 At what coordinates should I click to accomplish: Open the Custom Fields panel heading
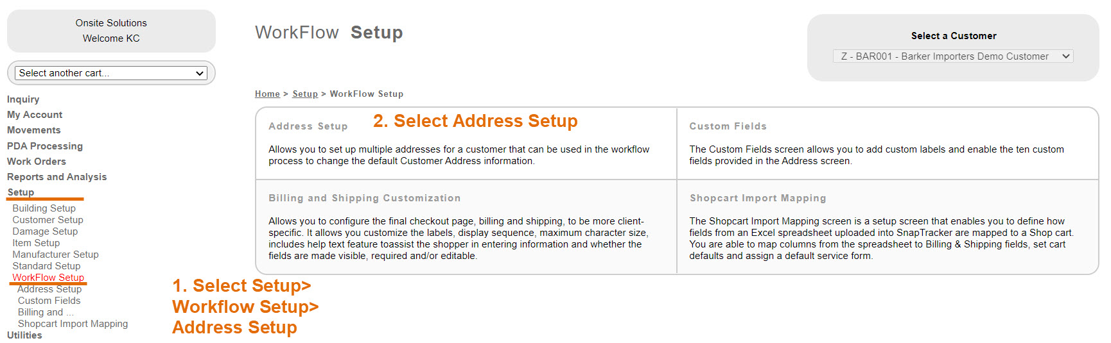point(728,126)
